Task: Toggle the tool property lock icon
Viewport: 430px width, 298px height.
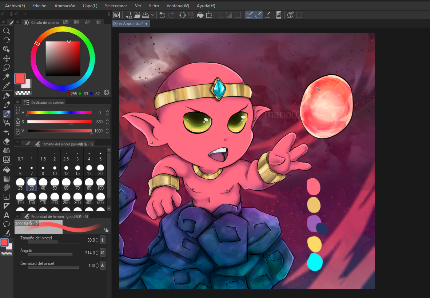Action: pyautogui.click(x=106, y=230)
